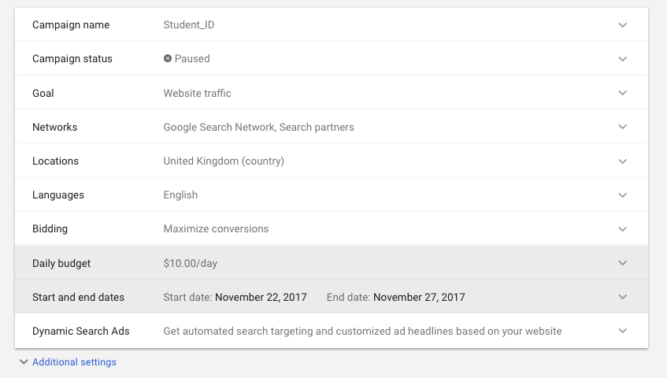Select the end date November 27, 2017
The image size is (667, 378).
click(419, 298)
